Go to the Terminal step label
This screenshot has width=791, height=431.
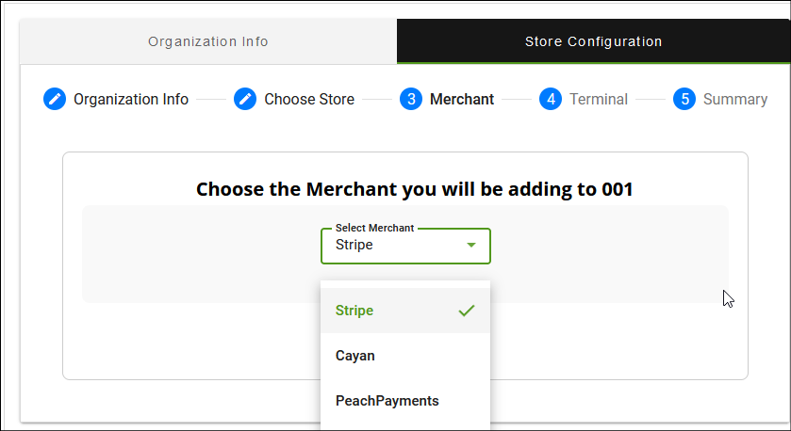[599, 99]
